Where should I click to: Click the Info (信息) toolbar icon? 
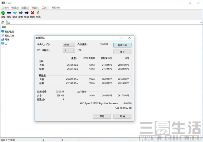click(38, 13)
